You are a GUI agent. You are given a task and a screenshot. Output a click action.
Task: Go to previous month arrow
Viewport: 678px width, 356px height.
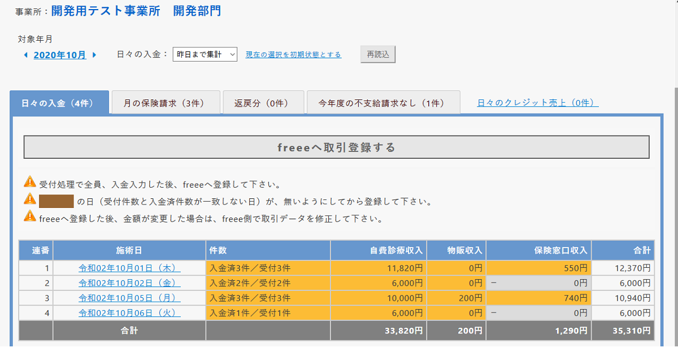tap(25, 55)
